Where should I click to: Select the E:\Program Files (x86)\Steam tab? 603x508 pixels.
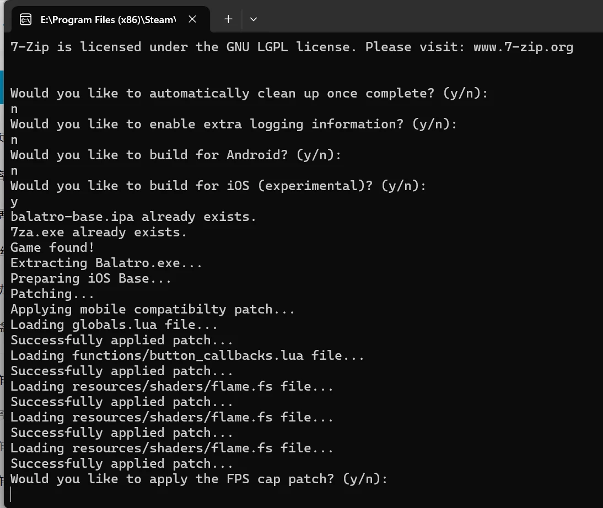[107, 19]
